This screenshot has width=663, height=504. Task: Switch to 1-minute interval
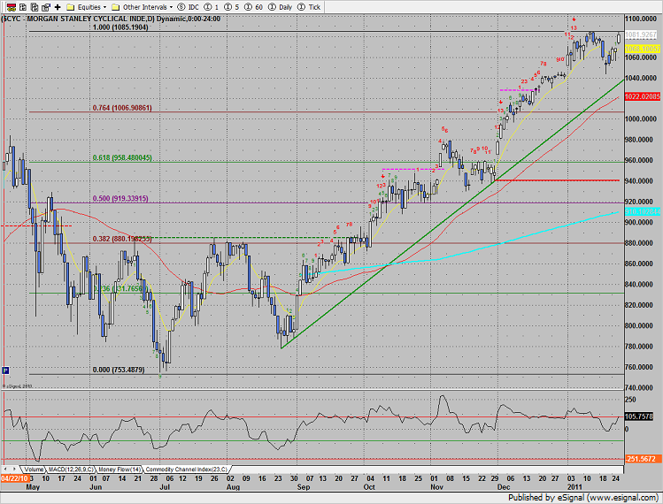[x=212, y=7]
